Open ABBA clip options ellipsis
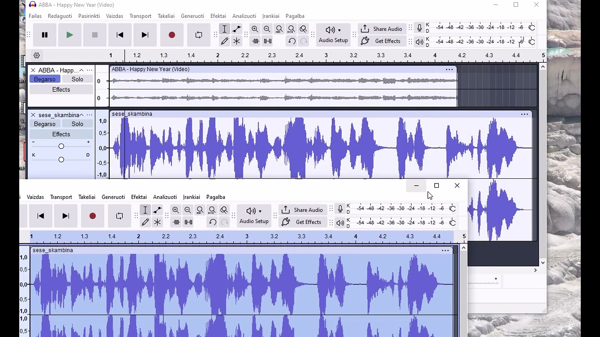 [x=449, y=70]
